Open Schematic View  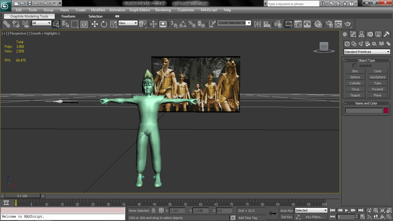click(307, 24)
